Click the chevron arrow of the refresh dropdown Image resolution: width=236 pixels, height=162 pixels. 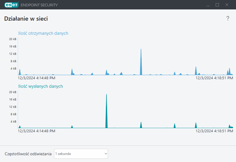(106, 154)
